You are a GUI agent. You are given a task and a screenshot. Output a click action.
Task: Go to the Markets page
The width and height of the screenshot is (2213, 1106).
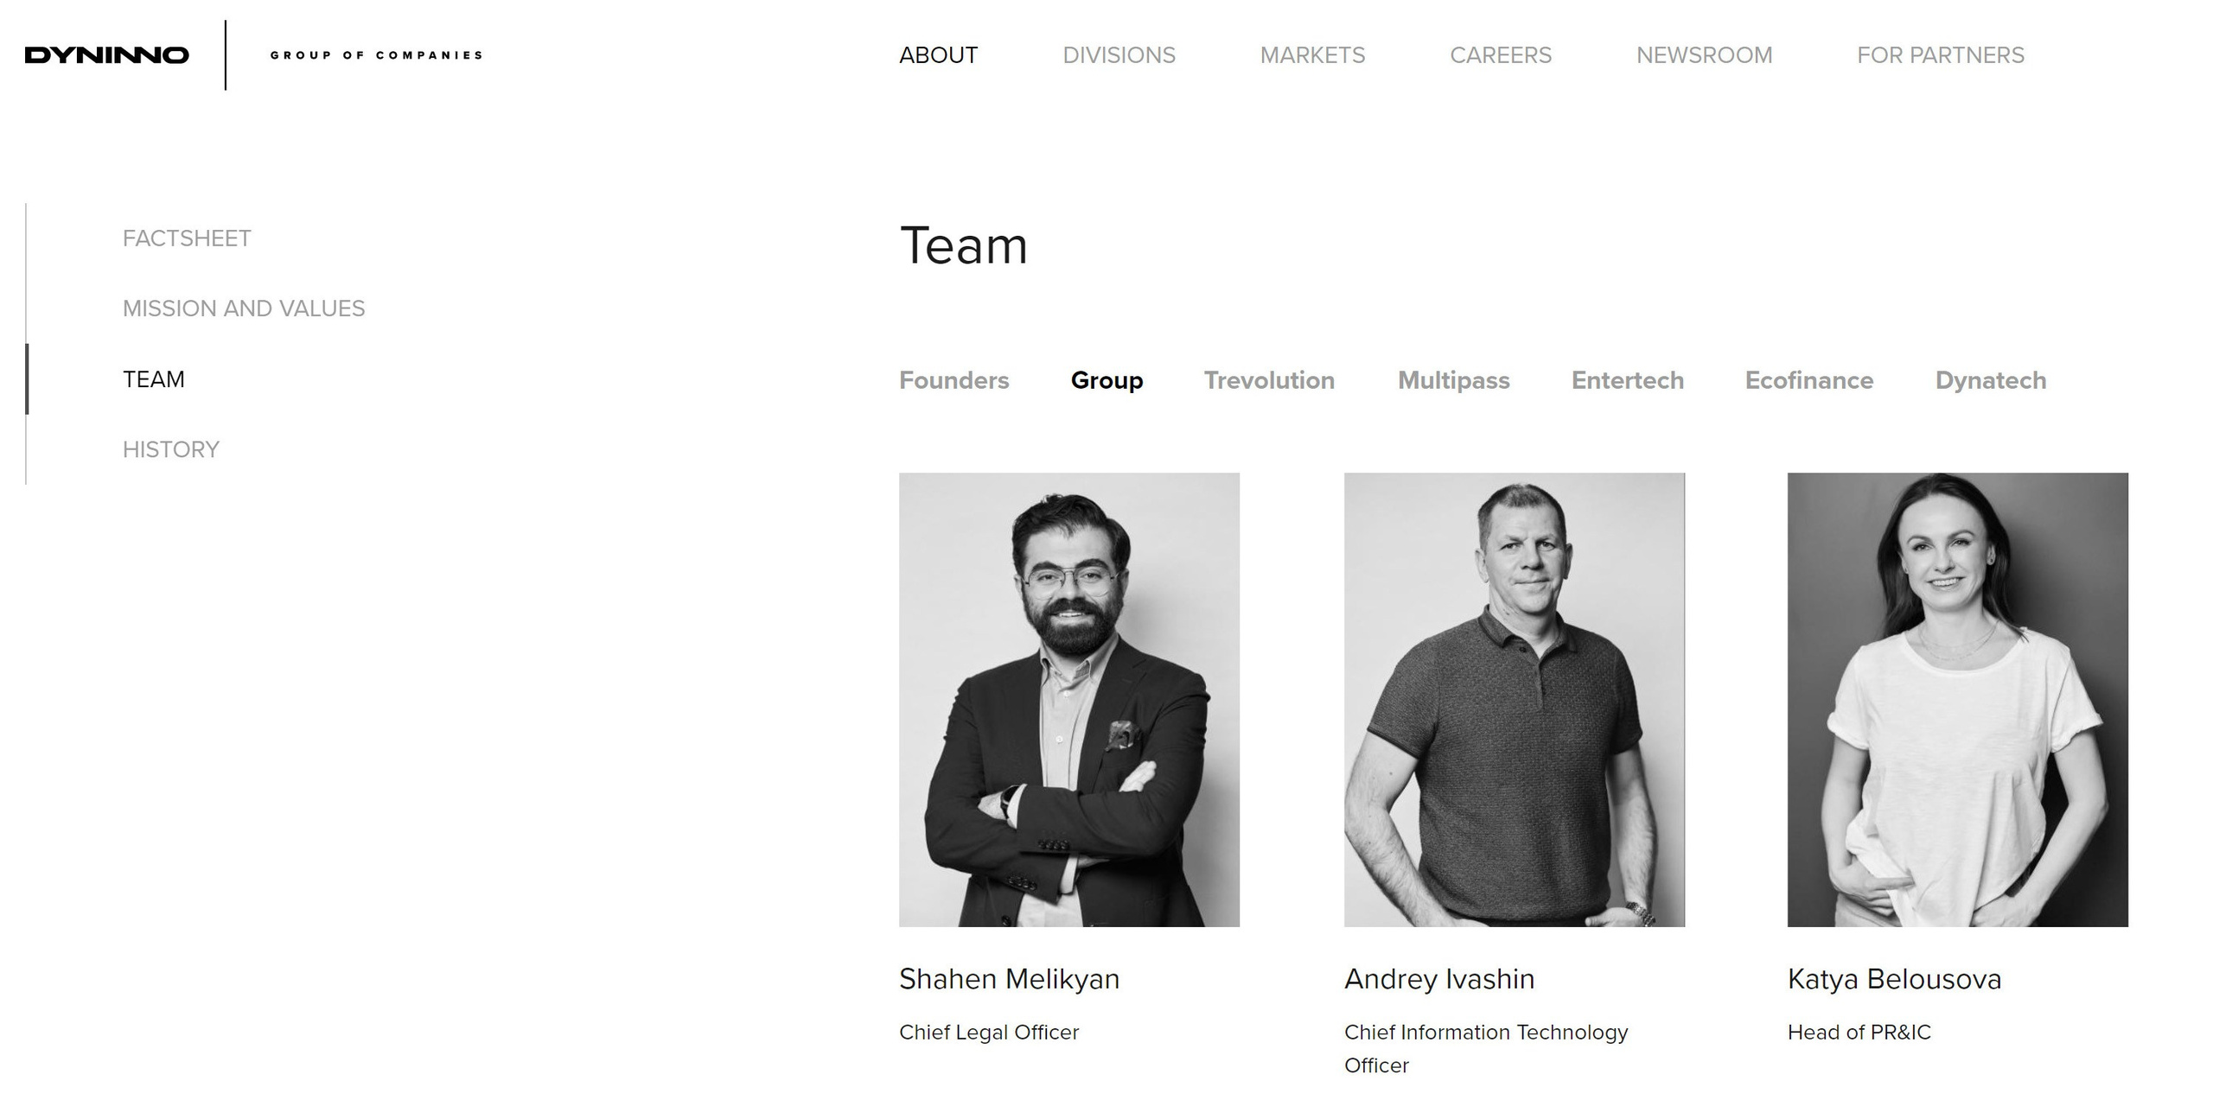point(1312,55)
